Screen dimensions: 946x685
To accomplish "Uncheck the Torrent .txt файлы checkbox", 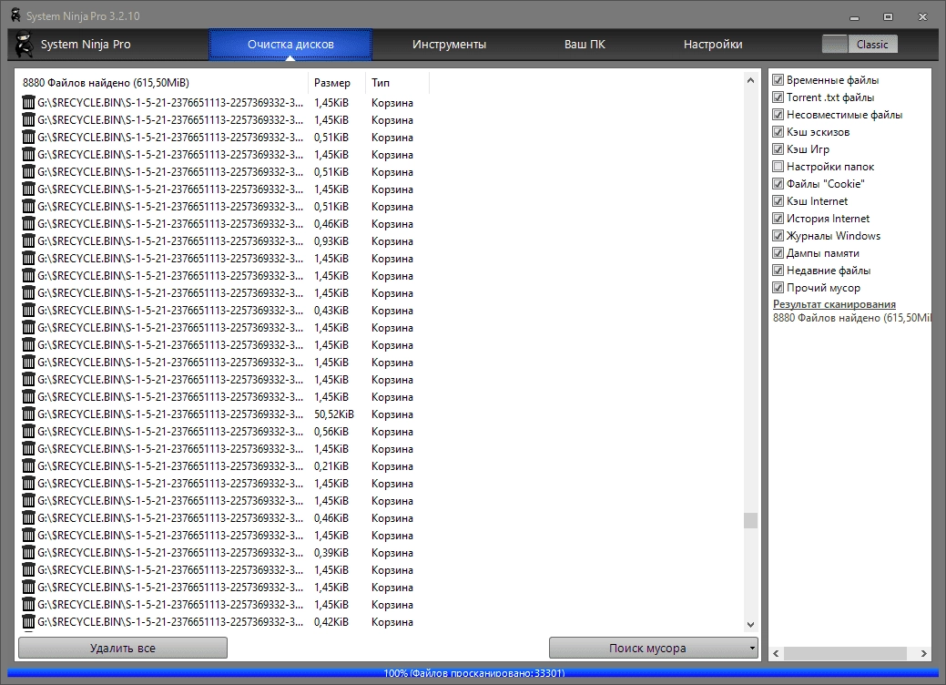I will (778, 97).
